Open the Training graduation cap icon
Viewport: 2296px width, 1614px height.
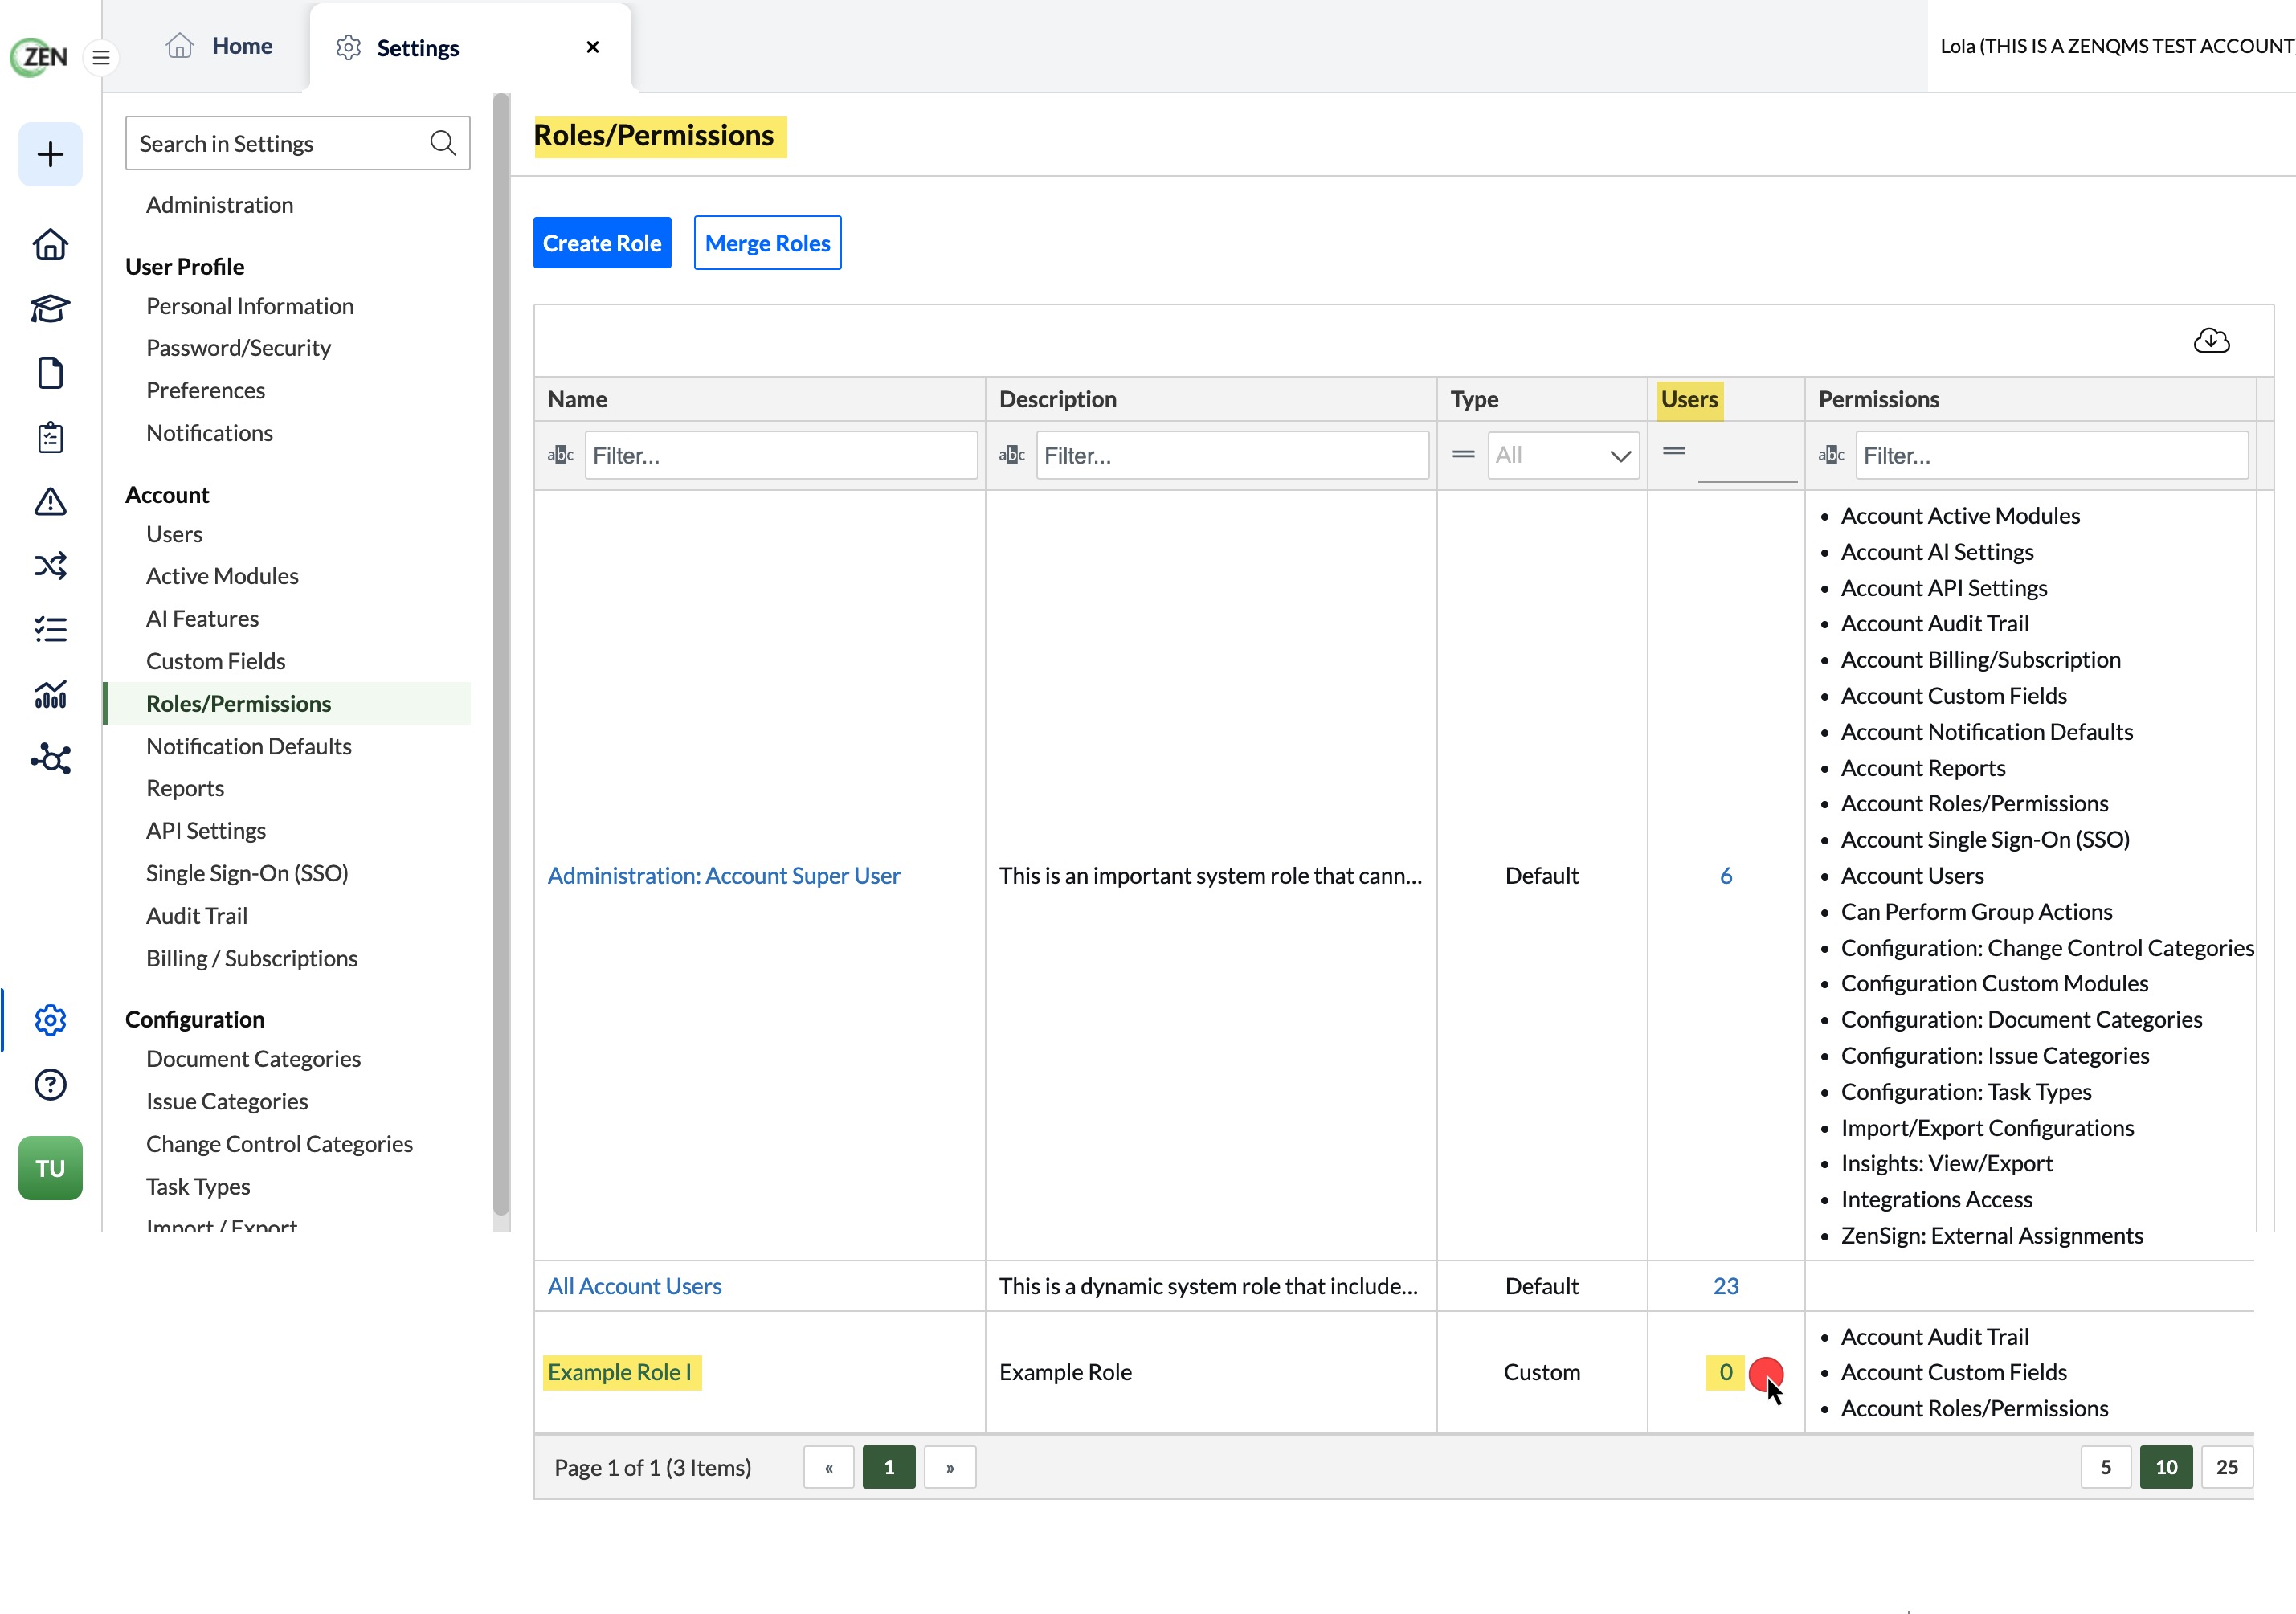click(x=50, y=308)
